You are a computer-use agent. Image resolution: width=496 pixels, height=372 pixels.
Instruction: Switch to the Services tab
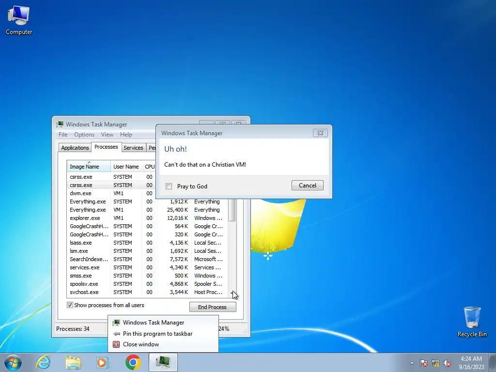[133, 148]
